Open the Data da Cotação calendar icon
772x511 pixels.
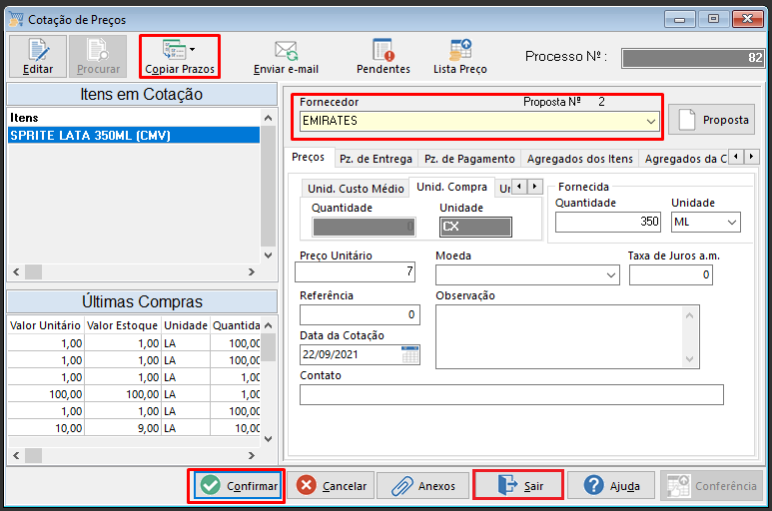[410, 354]
